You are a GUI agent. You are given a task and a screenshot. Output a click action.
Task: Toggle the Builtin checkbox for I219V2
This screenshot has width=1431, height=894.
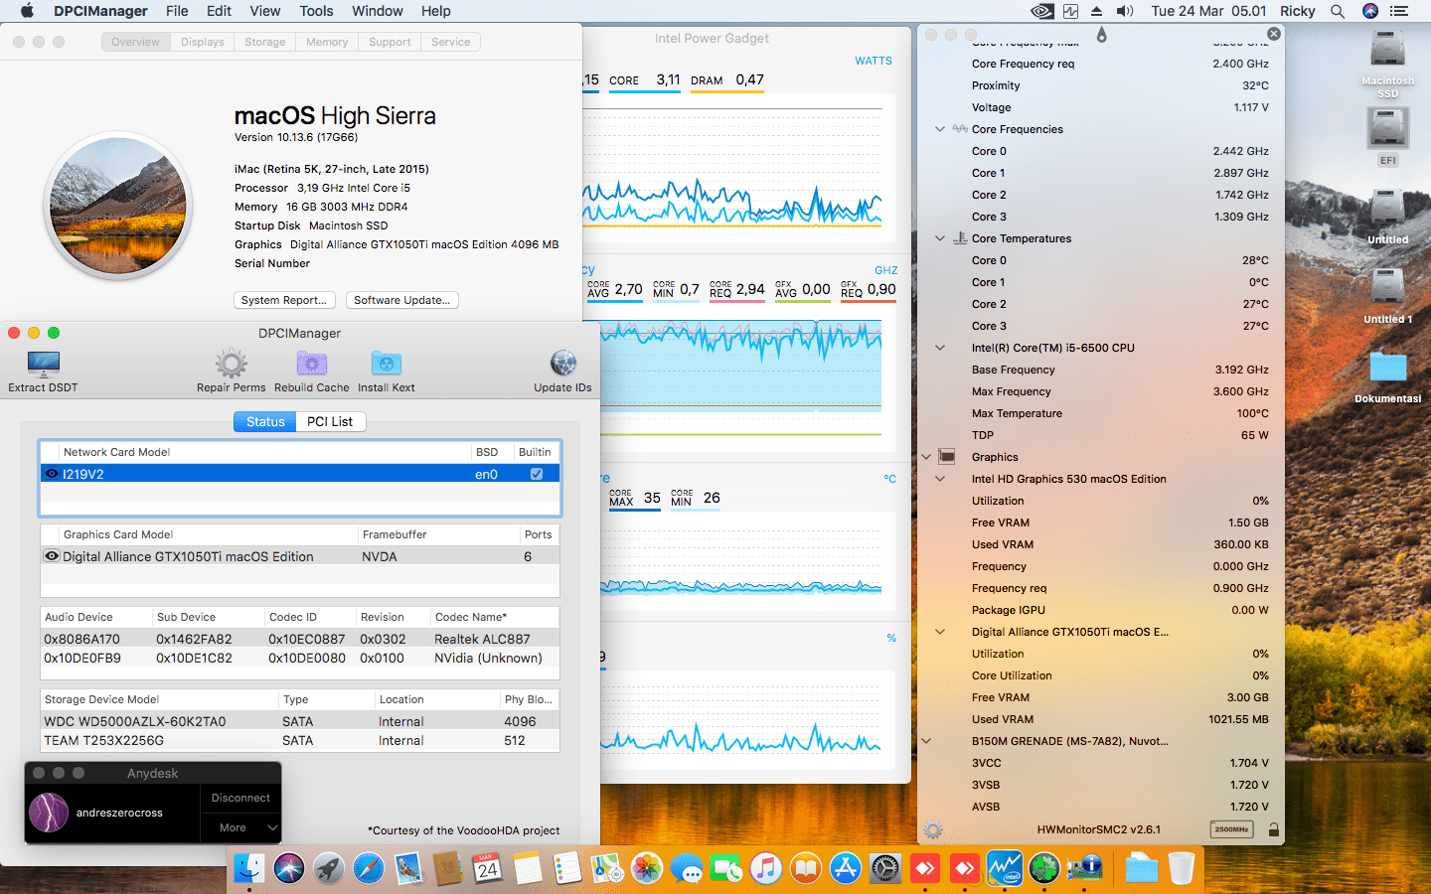tap(537, 474)
